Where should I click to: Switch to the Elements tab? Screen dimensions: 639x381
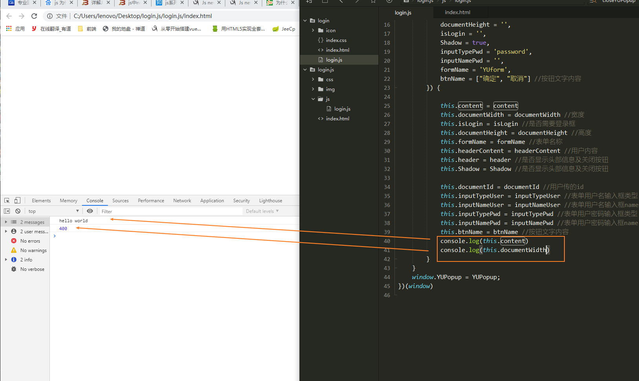[x=41, y=200]
